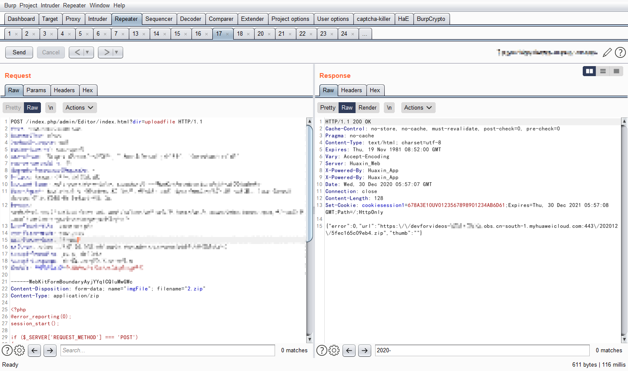Click the Send button
Viewport: 628px width, 371px height.
pyautogui.click(x=19, y=52)
